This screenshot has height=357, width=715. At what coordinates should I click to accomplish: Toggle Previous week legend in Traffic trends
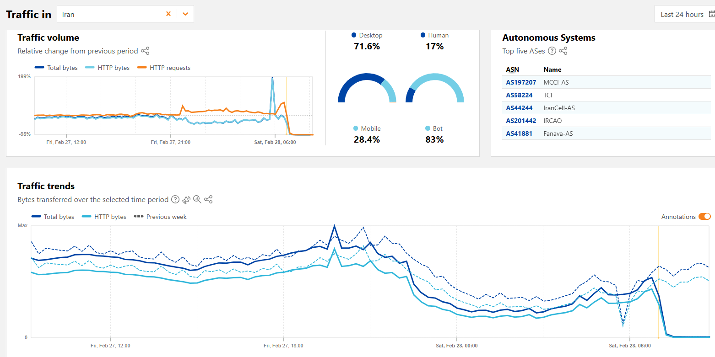tap(160, 217)
